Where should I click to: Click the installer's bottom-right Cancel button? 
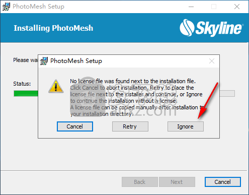coord(223,182)
